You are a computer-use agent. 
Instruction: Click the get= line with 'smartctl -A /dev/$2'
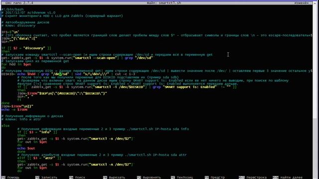(75, 165)
